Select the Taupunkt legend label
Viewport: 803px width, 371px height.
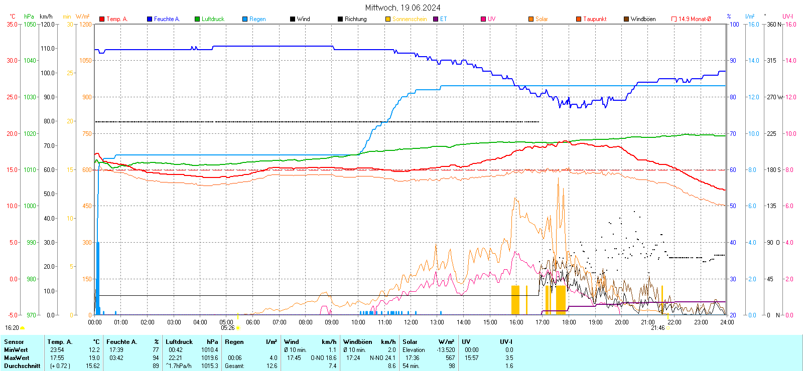(595, 19)
